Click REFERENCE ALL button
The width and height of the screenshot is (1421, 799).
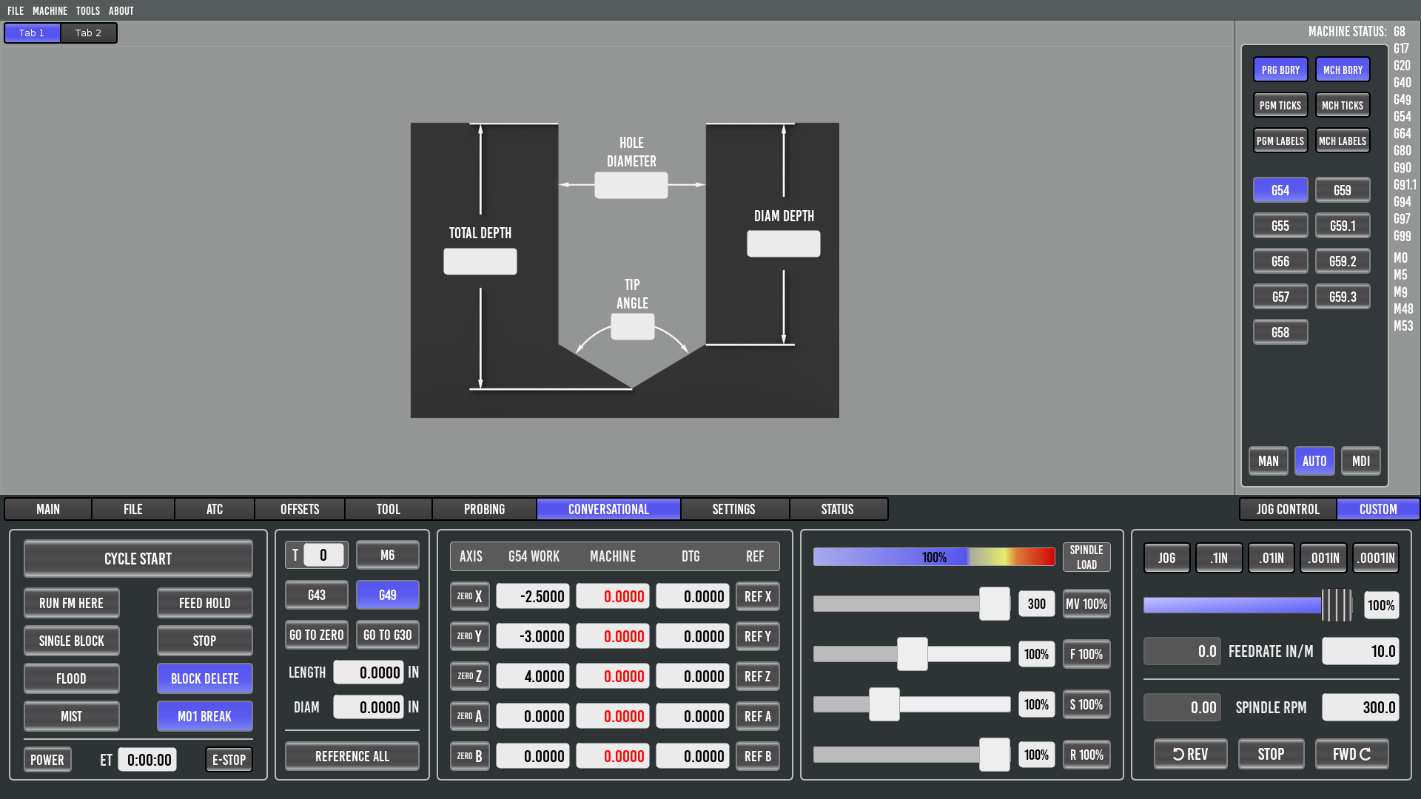coord(352,756)
